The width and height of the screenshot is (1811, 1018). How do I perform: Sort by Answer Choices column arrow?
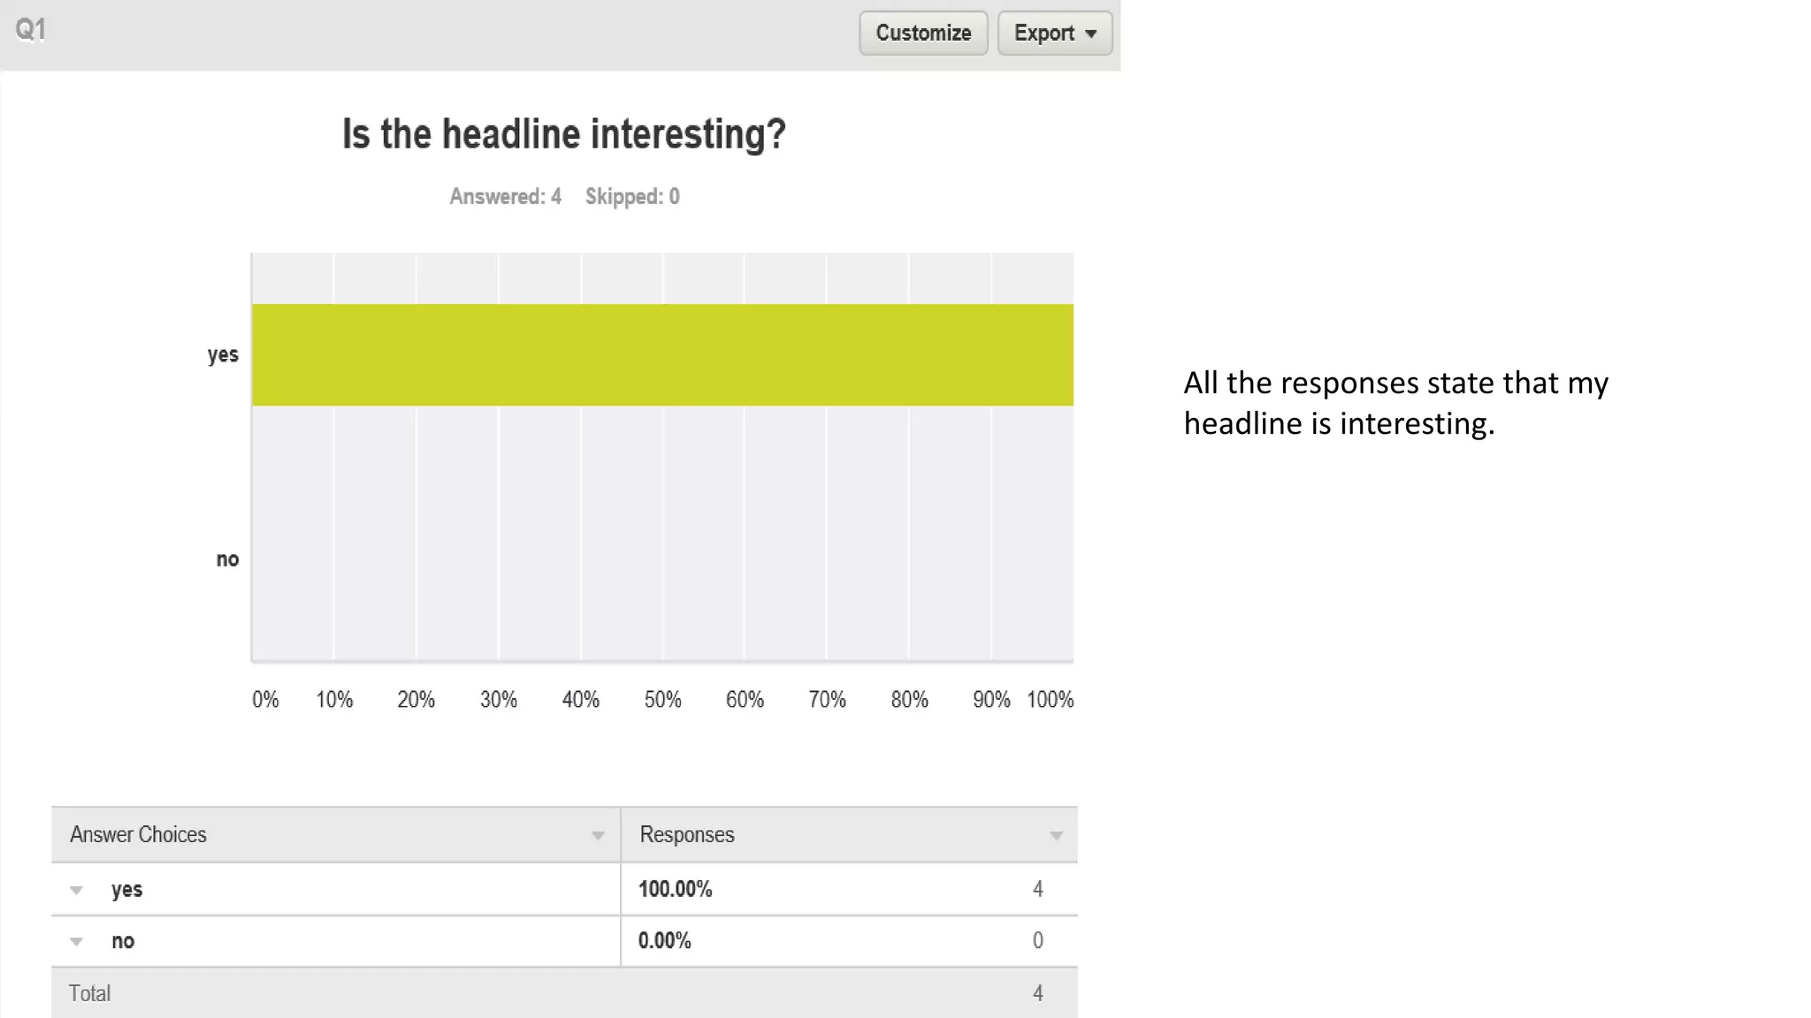[x=598, y=836]
